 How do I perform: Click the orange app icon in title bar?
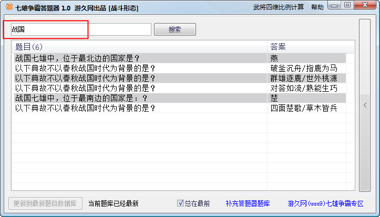(x=9, y=7)
